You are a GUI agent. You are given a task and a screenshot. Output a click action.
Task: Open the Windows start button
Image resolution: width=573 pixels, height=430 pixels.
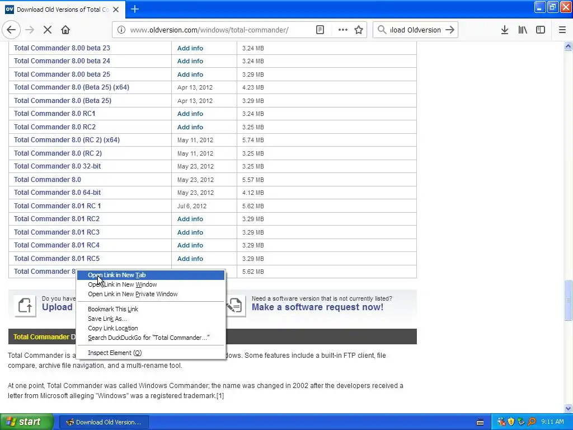point(26,422)
